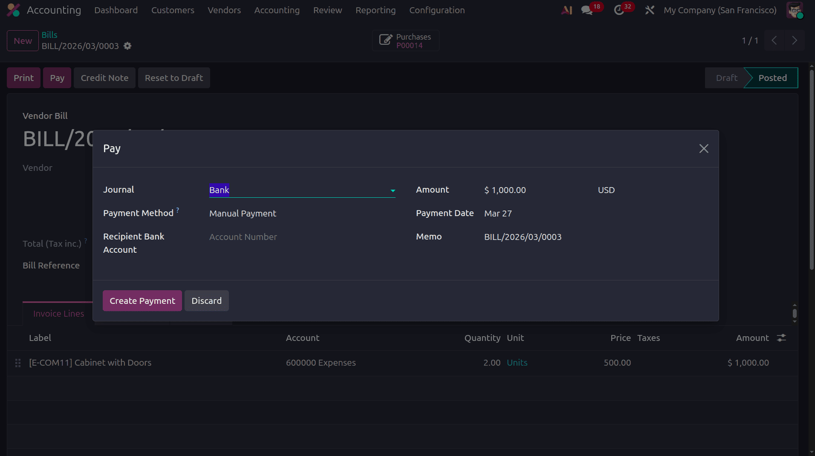Open the Manual Payment method selector

point(242,214)
